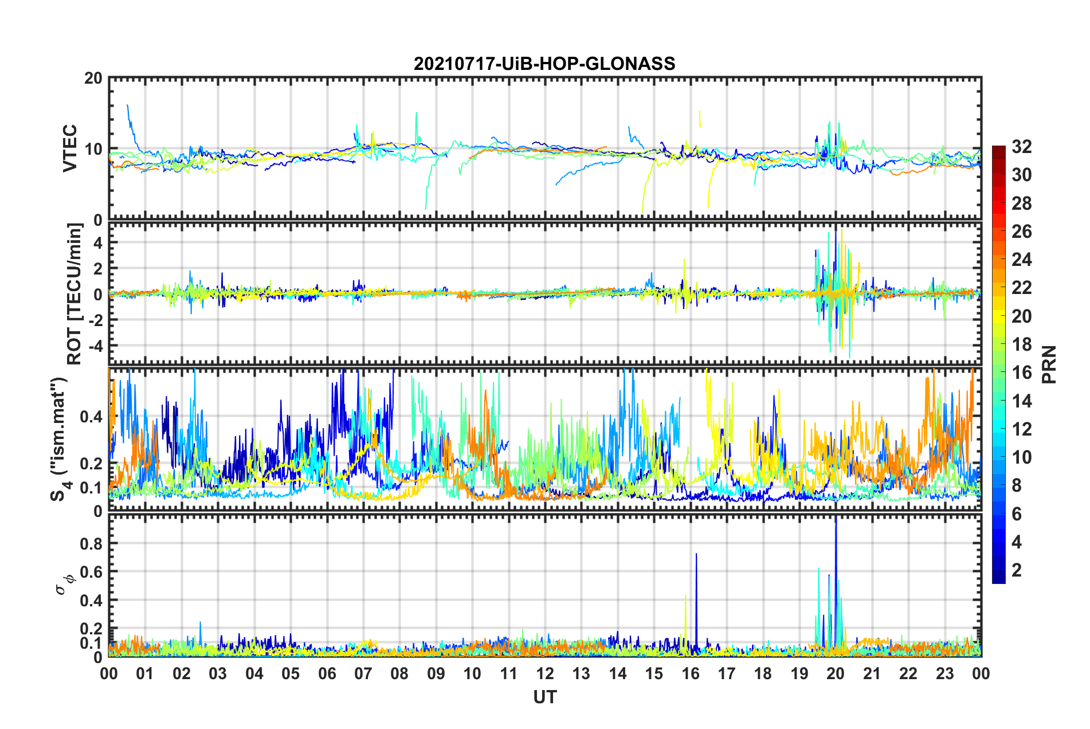Click hour label "17" on UT axis
Viewport: 1090px width, 729px height.
point(727,673)
